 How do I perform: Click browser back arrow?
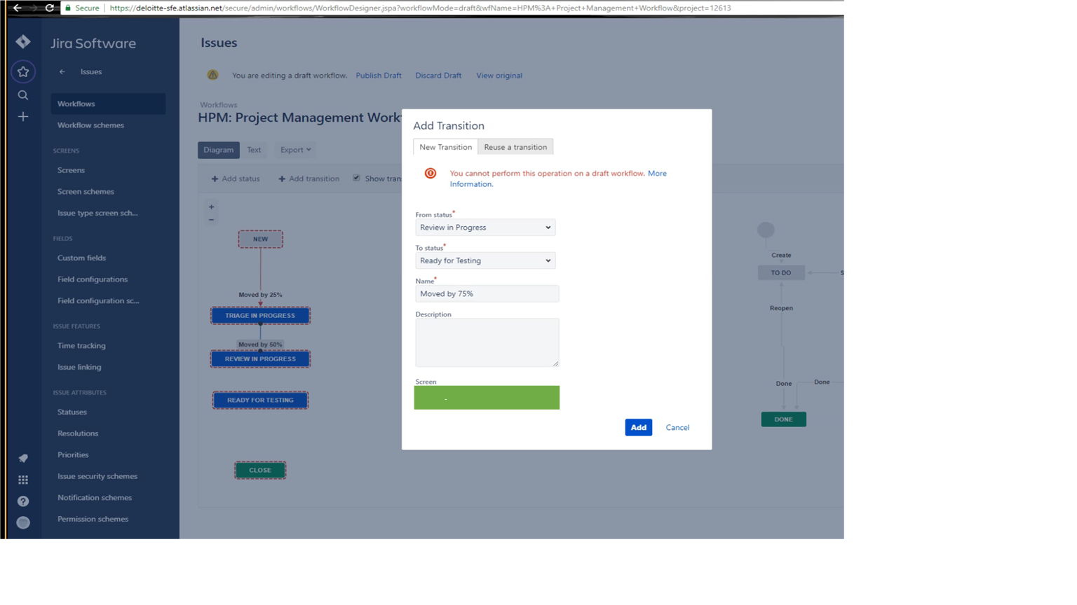17,8
